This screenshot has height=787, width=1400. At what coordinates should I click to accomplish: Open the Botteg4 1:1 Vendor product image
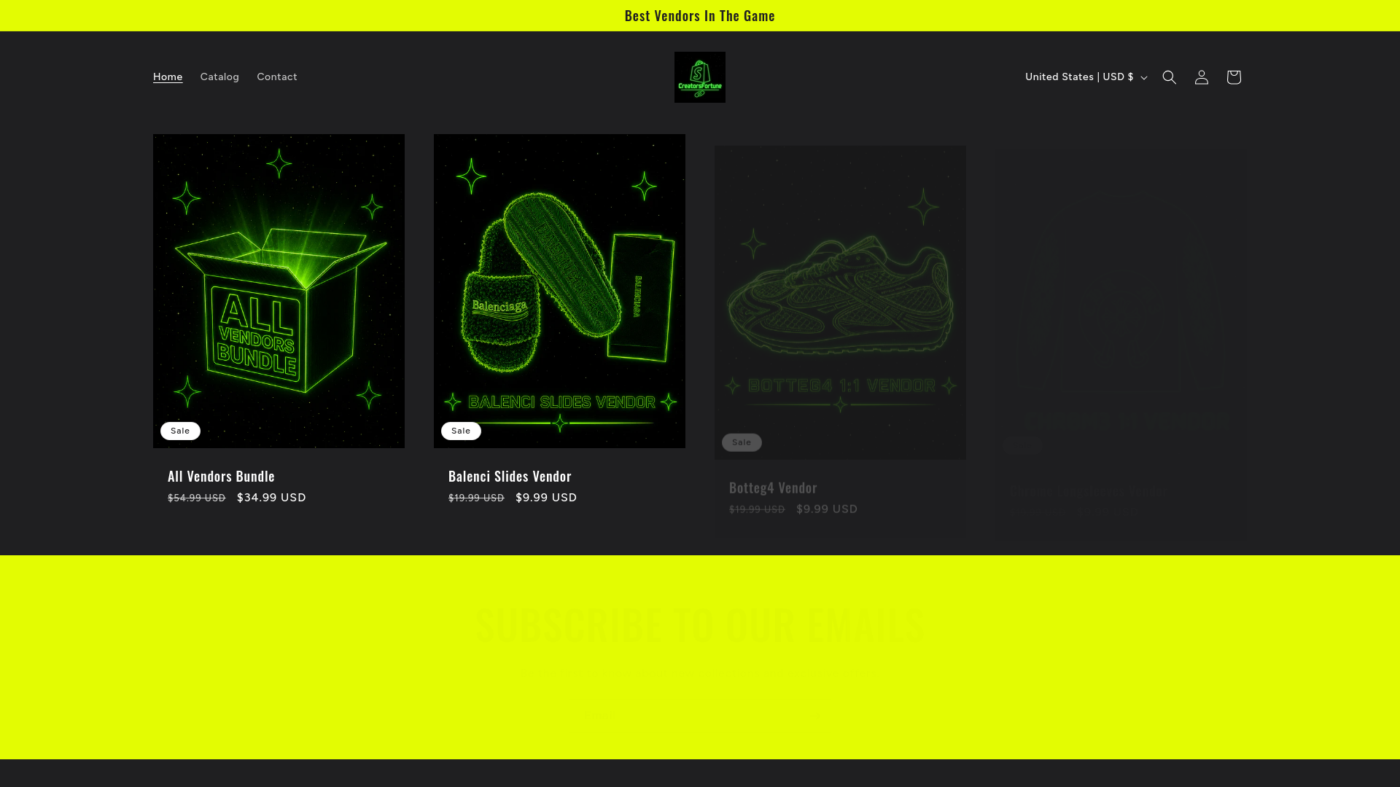pos(840,302)
